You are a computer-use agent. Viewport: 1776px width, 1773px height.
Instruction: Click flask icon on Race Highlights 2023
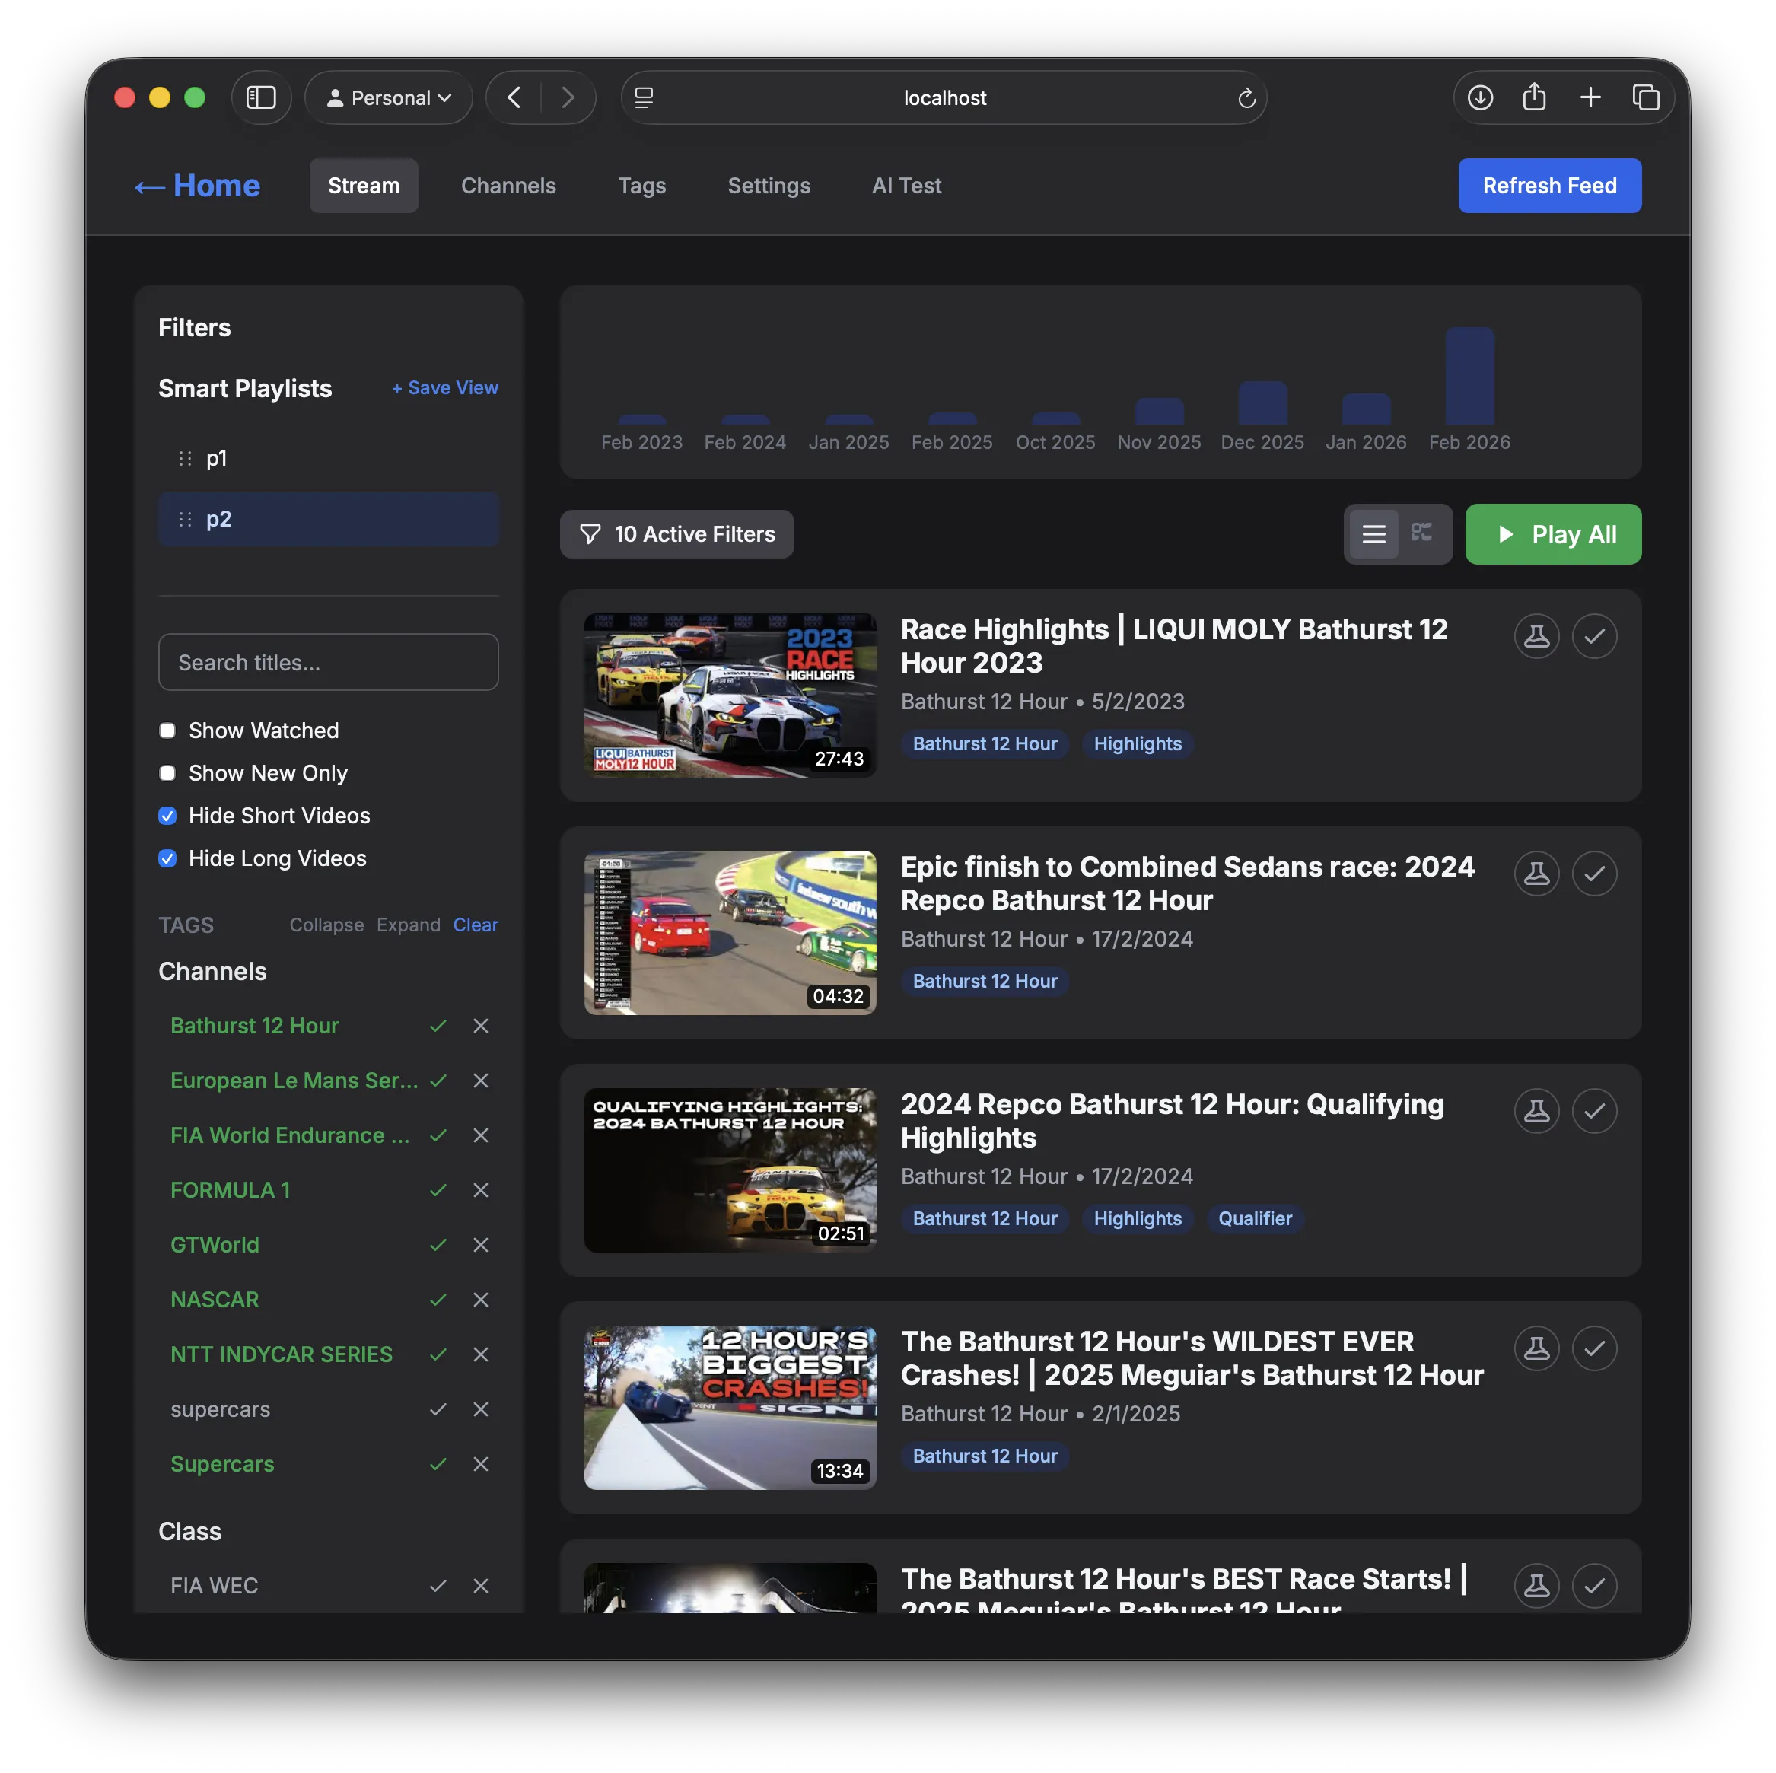point(1537,636)
